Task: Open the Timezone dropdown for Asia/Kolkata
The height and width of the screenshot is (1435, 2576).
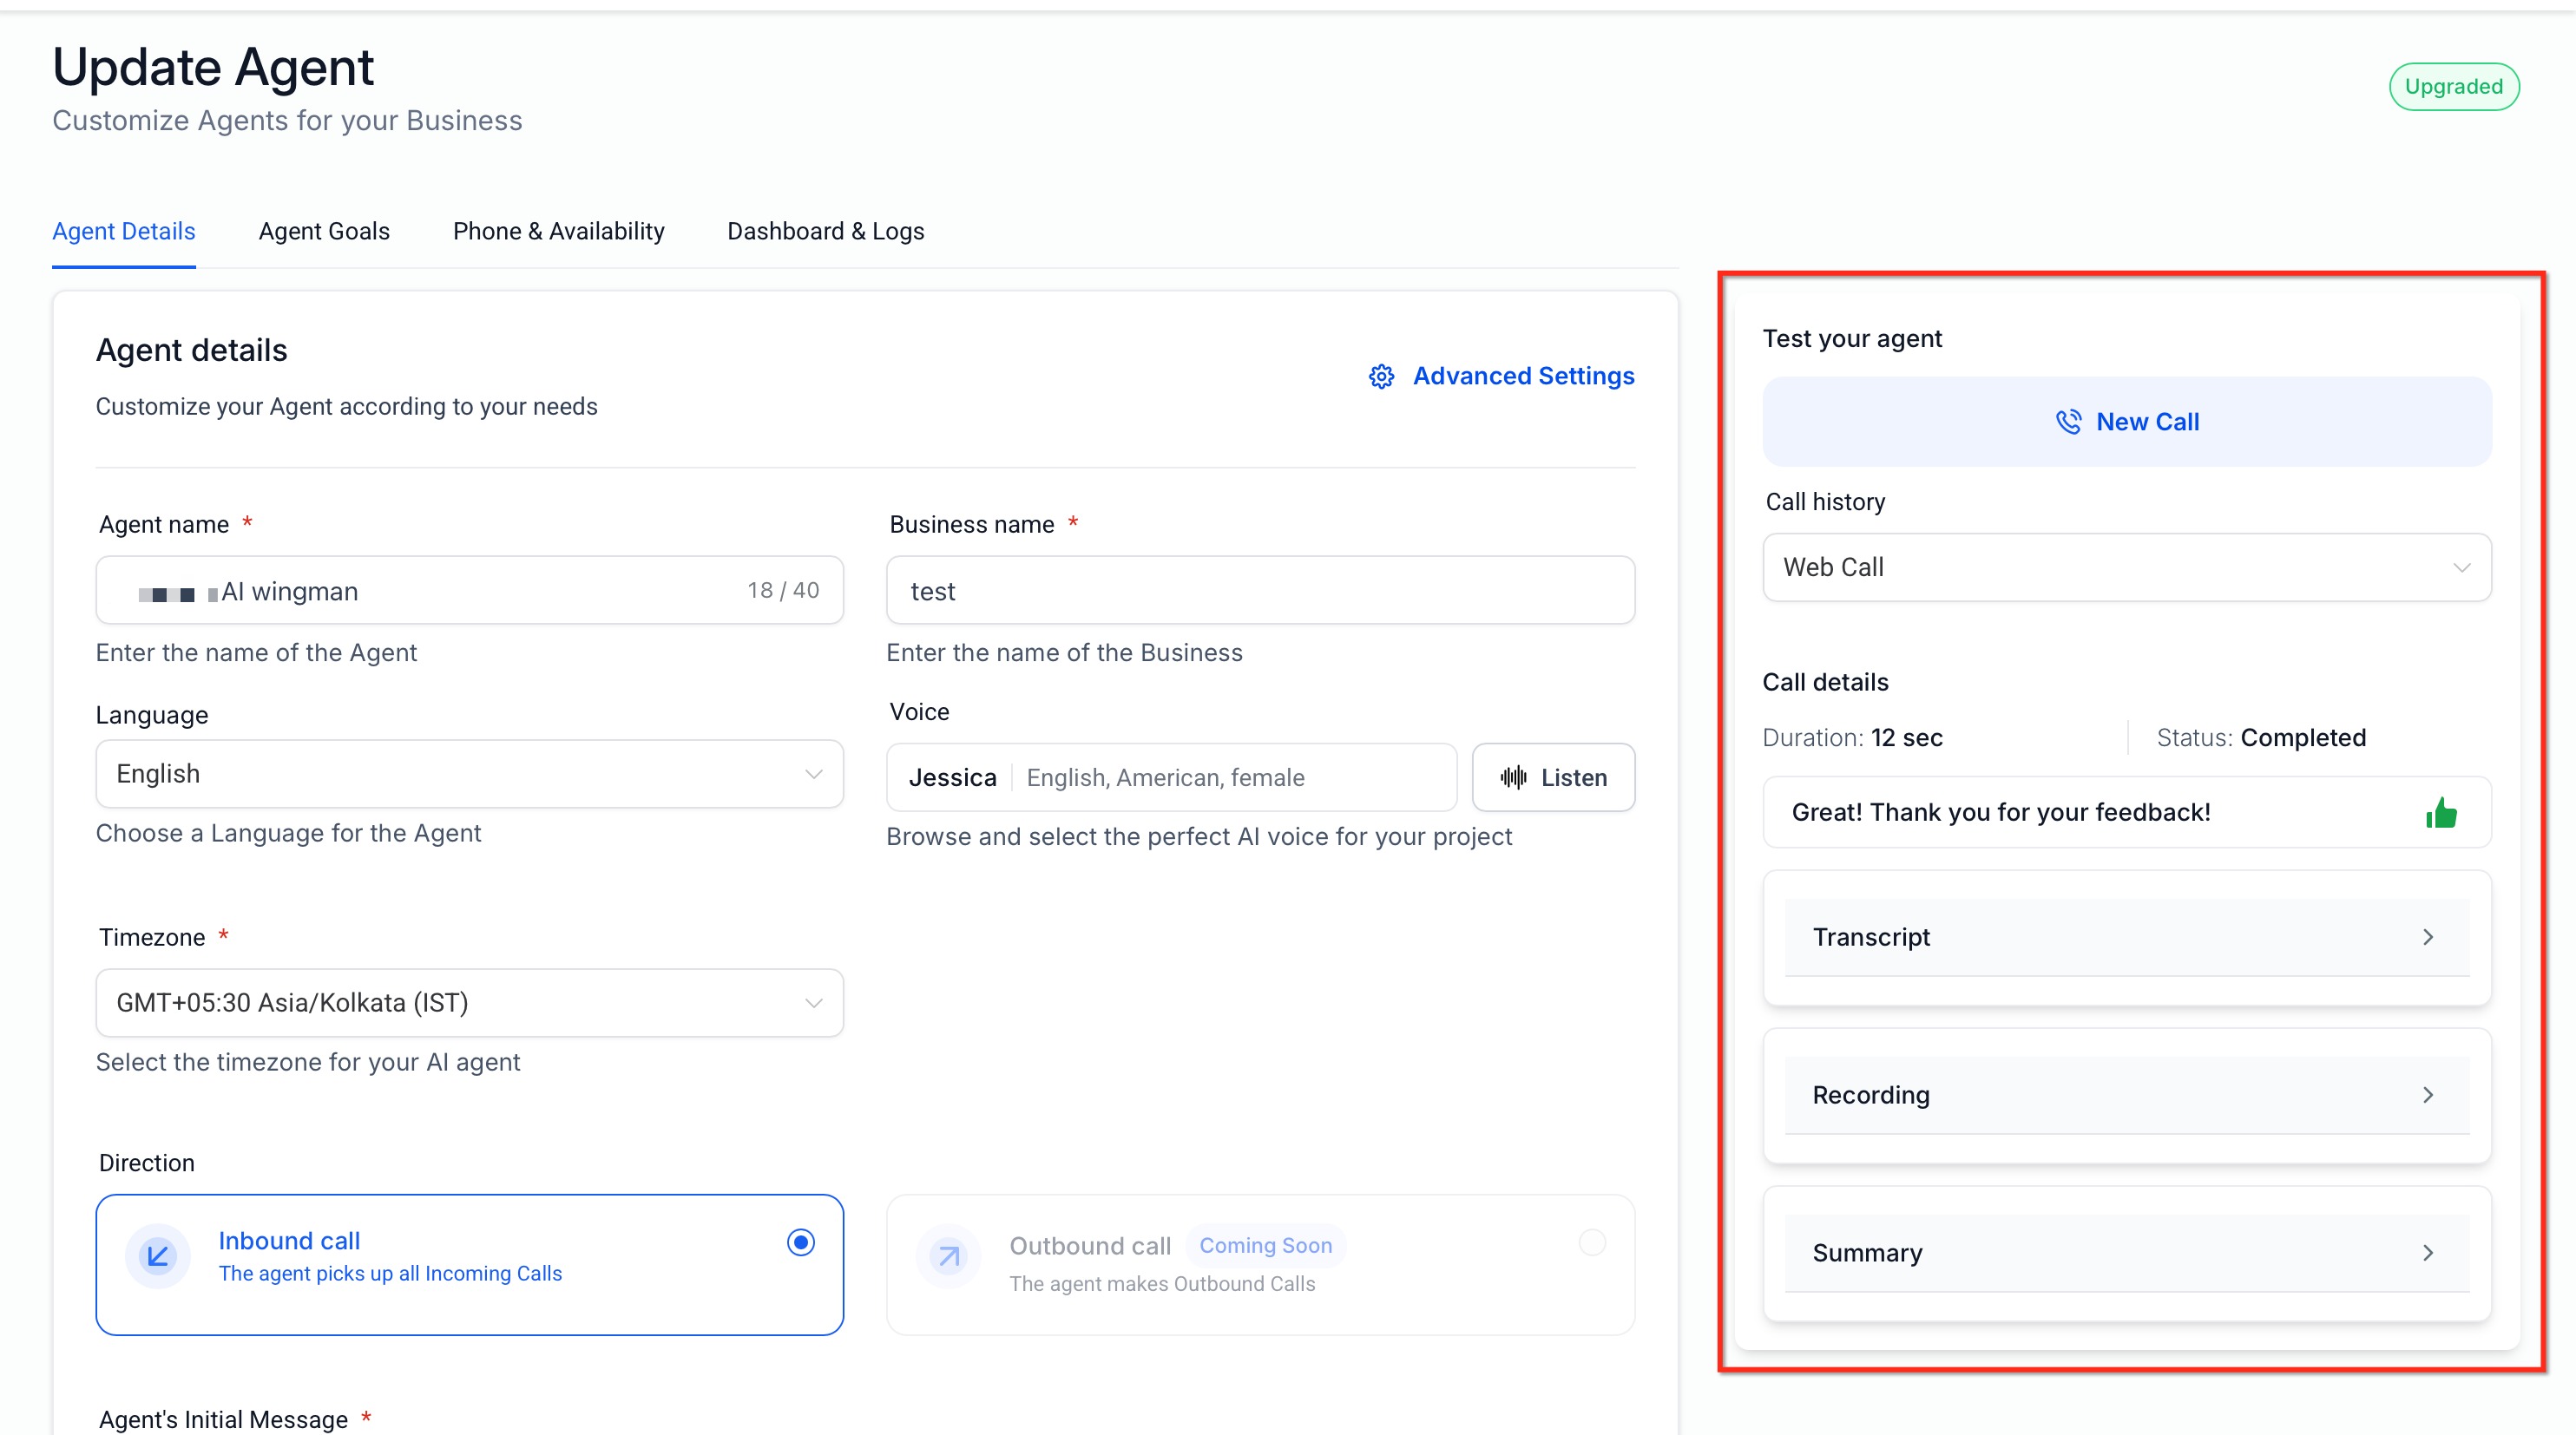Action: tap(469, 1002)
